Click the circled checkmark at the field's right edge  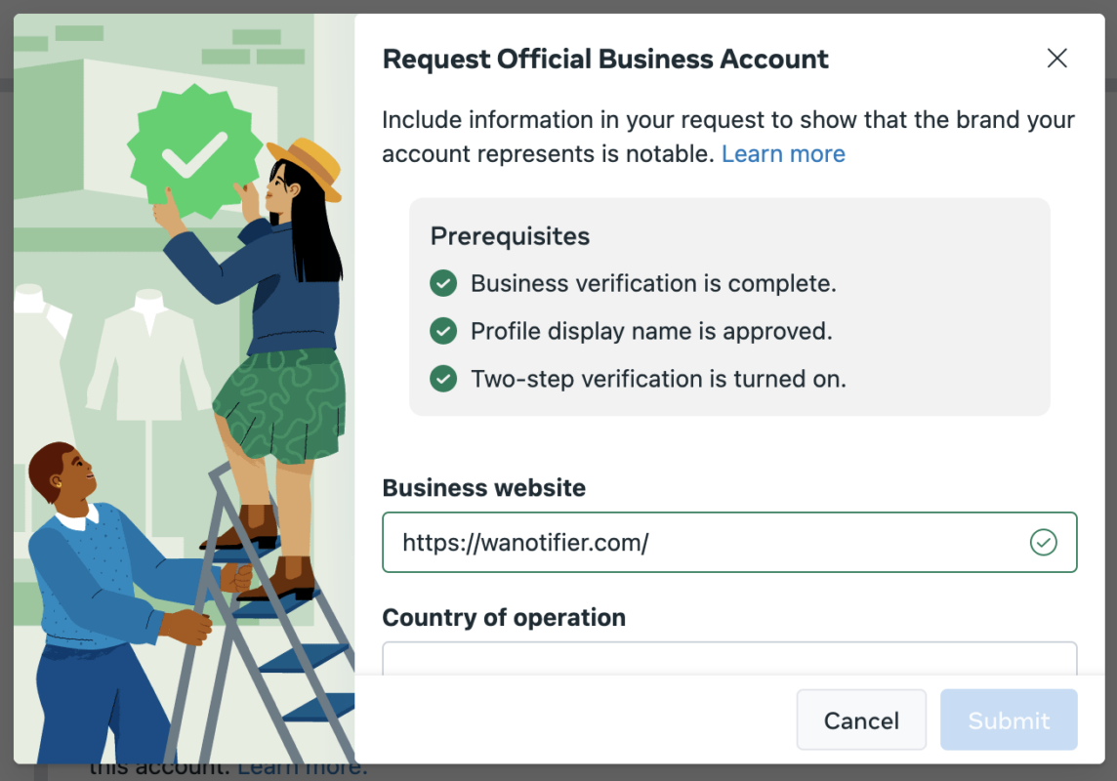[x=1043, y=542]
